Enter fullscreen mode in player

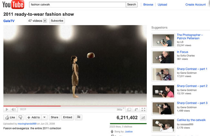click(x=143, y=110)
